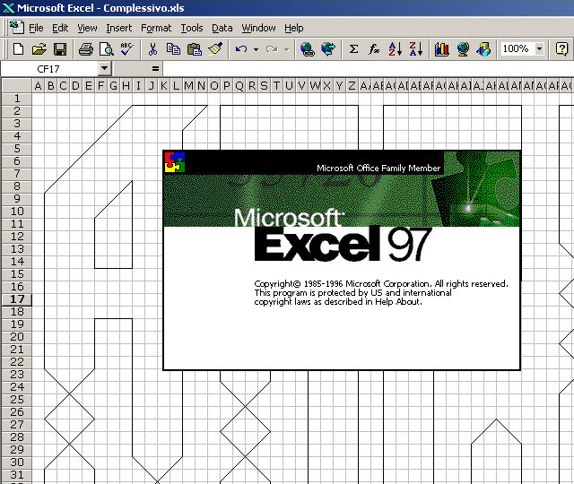Expand the Redo history dropdown arrow
The image size is (574, 484).
287,49
